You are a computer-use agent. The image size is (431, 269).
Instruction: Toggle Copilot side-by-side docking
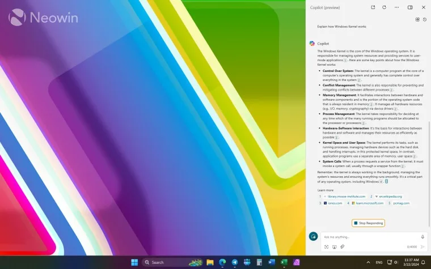click(x=410, y=7)
